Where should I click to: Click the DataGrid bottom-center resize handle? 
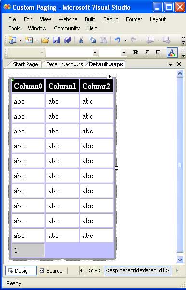[62, 261]
